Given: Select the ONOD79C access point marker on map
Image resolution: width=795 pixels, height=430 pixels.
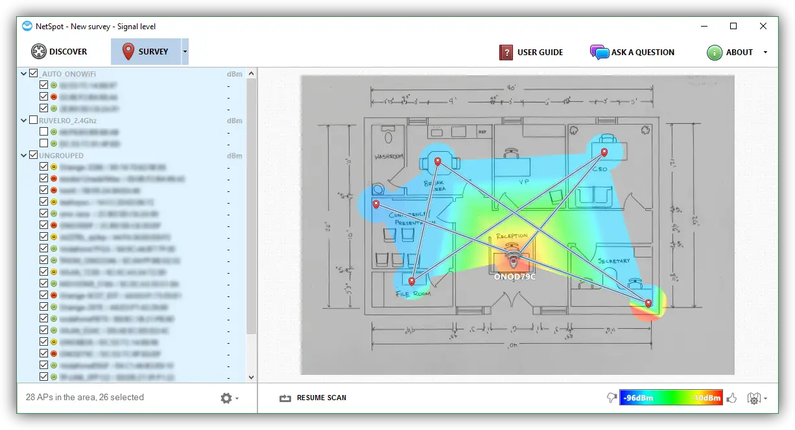Looking at the screenshot, I should point(514,260).
